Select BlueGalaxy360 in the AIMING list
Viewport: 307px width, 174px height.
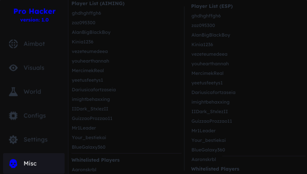89,147
